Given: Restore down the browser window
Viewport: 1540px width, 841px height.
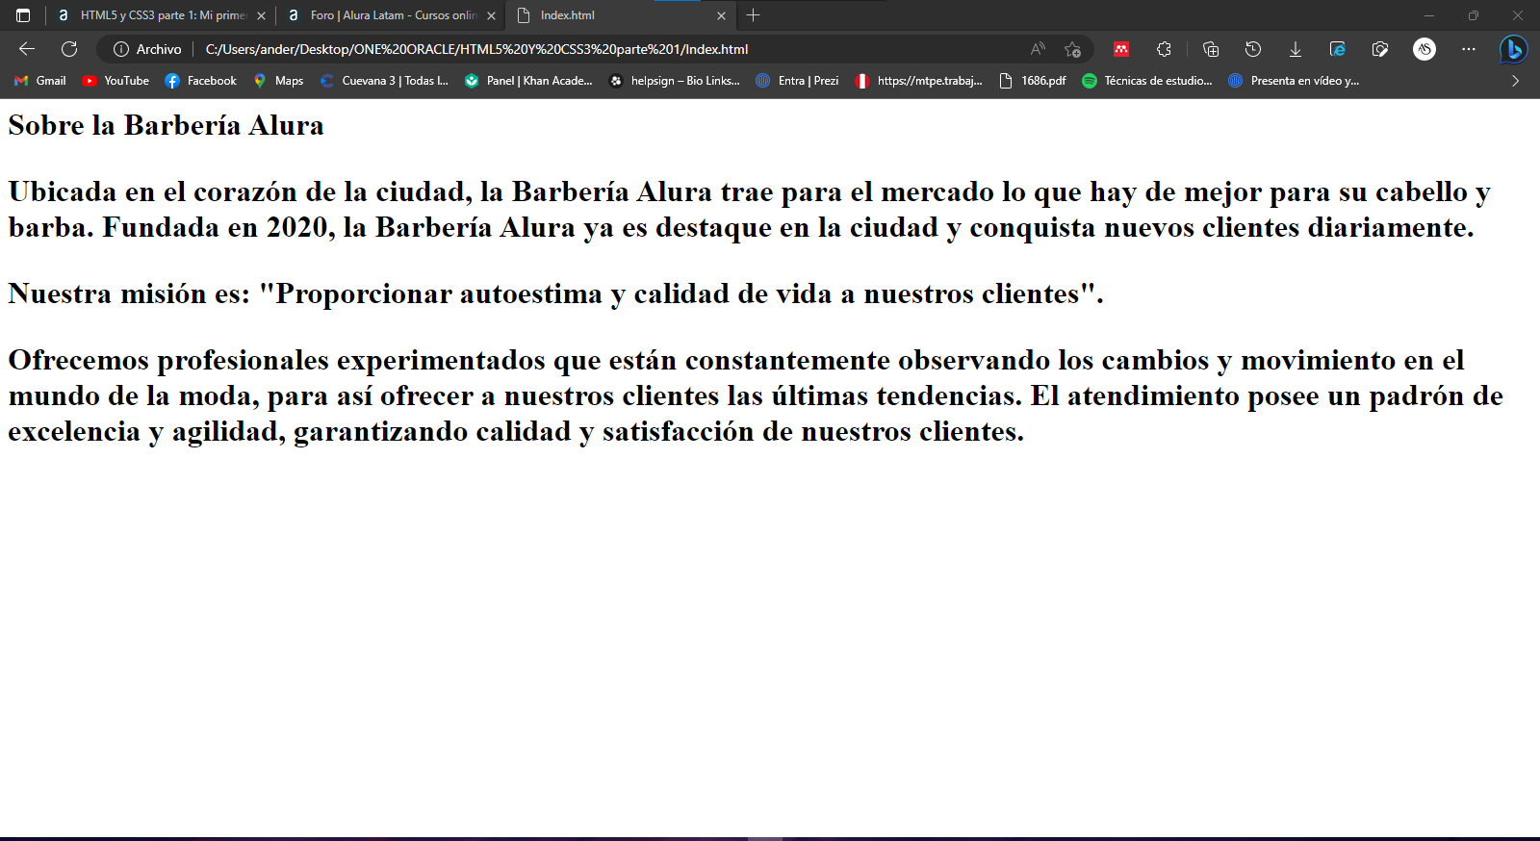Looking at the screenshot, I should (x=1473, y=15).
